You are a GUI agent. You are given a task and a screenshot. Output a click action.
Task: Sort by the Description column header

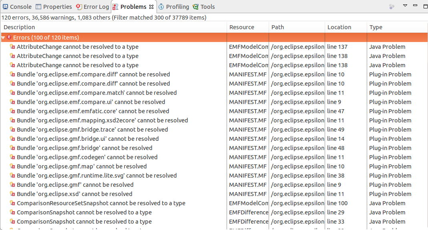(x=114, y=27)
